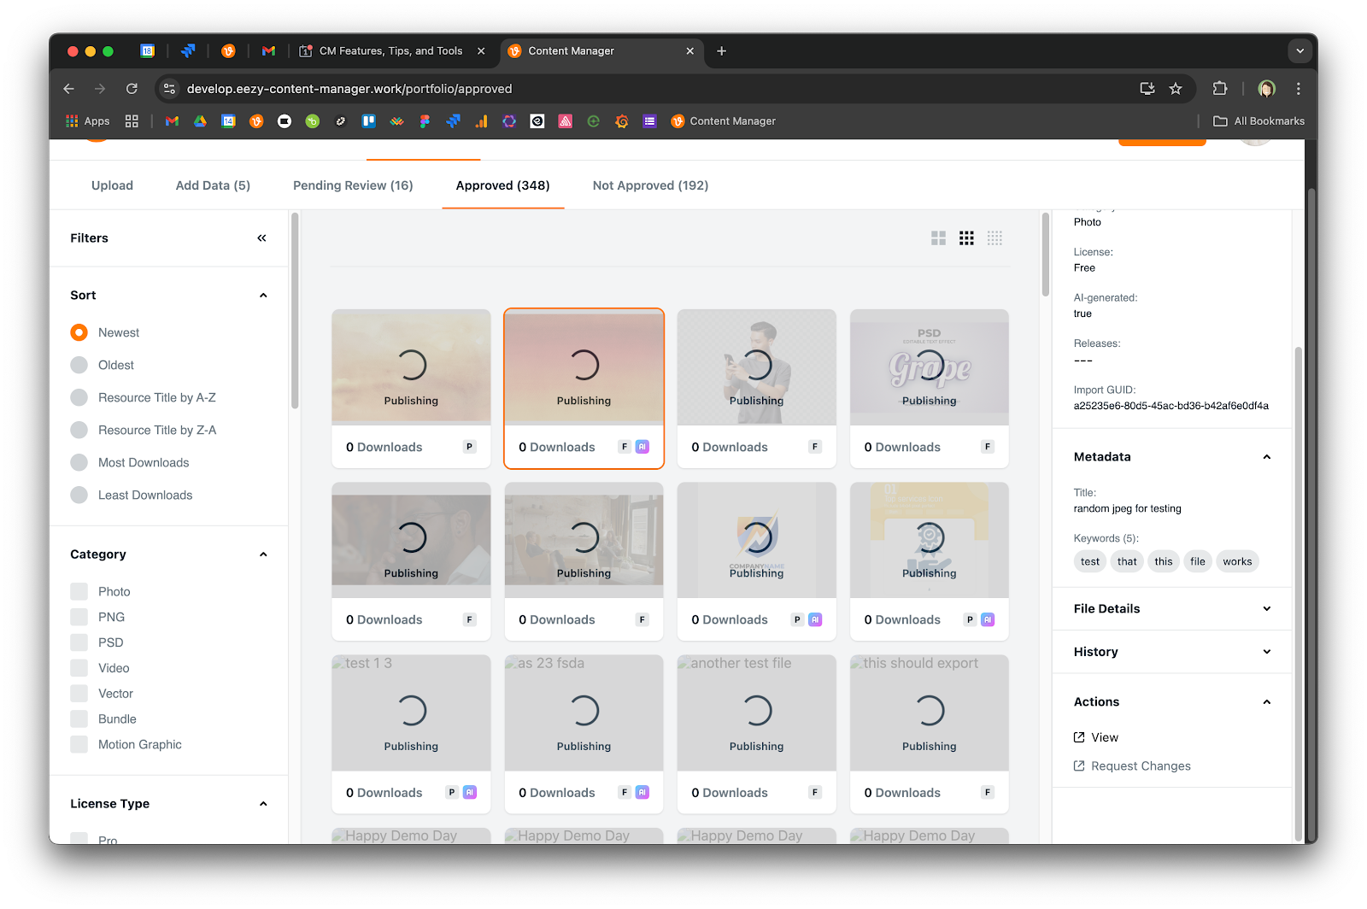Check the Motion Graphic category checkbox
Image resolution: width=1367 pixels, height=909 pixels.
pyautogui.click(x=79, y=744)
